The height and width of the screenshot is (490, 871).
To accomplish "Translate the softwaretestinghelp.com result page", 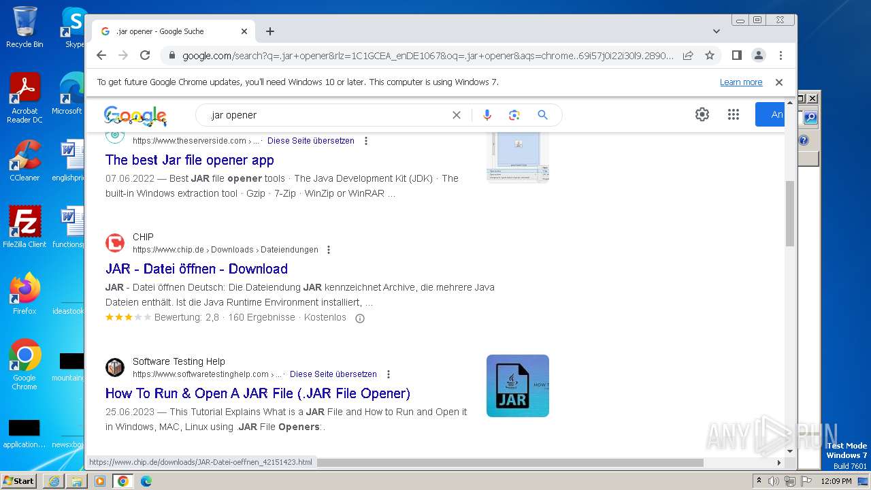I will coord(333,374).
